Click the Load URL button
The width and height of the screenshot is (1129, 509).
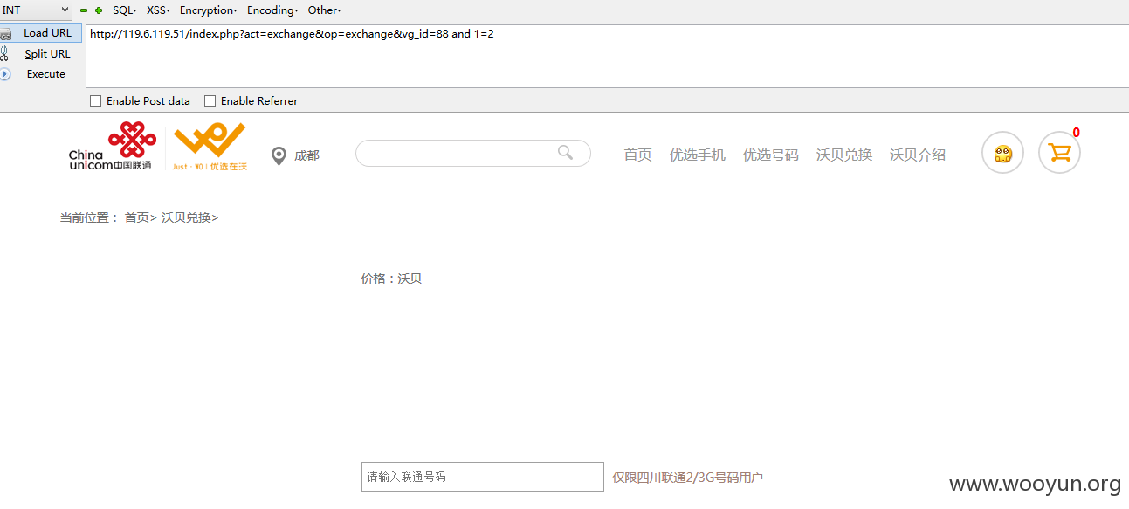pyautogui.click(x=41, y=33)
